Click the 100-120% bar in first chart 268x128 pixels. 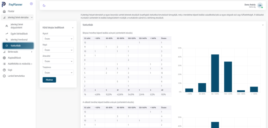[x=228, y=77]
